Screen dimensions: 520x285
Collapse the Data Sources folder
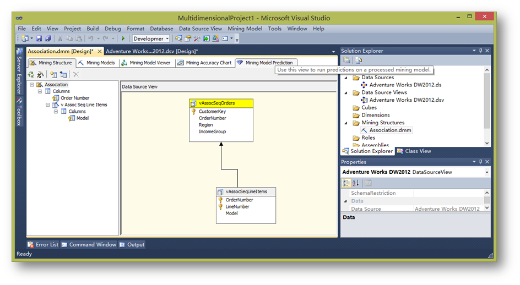click(346, 78)
